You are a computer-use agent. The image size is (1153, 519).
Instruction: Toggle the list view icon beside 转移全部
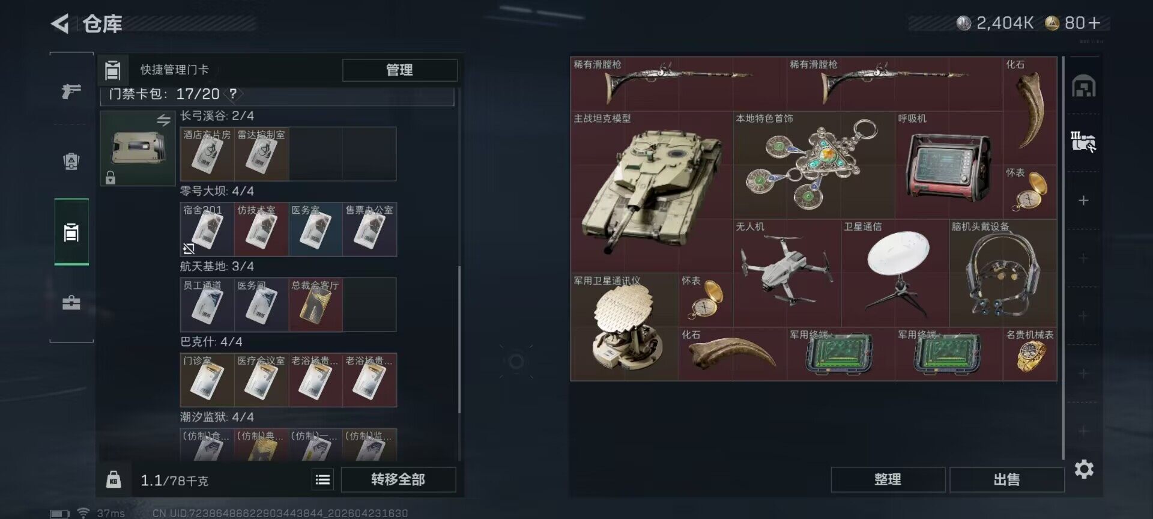pyautogui.click(x=322, y=479)
